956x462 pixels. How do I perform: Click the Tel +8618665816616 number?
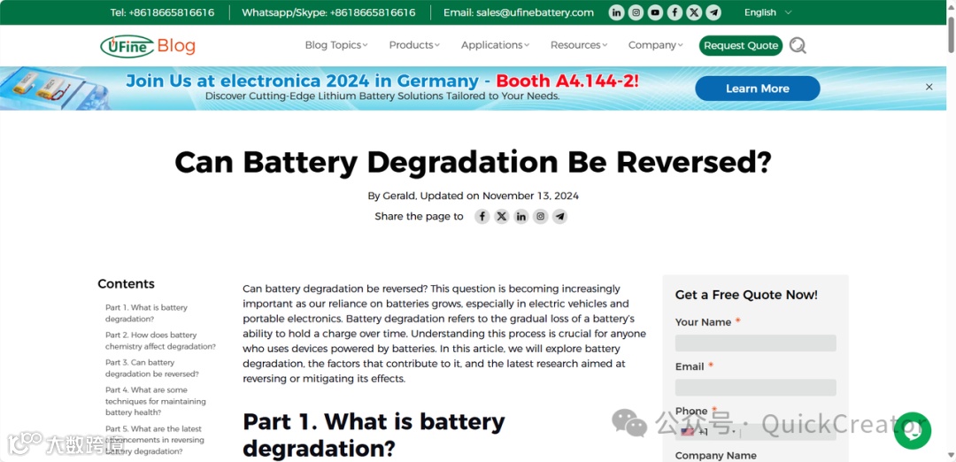click(x=162, y=12)
